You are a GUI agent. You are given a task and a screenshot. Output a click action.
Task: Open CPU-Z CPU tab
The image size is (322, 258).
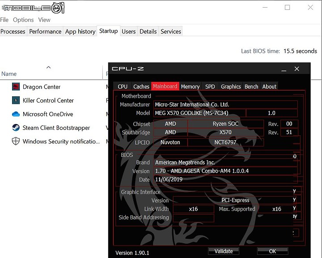pyautogui.click(x=123, y=86)
